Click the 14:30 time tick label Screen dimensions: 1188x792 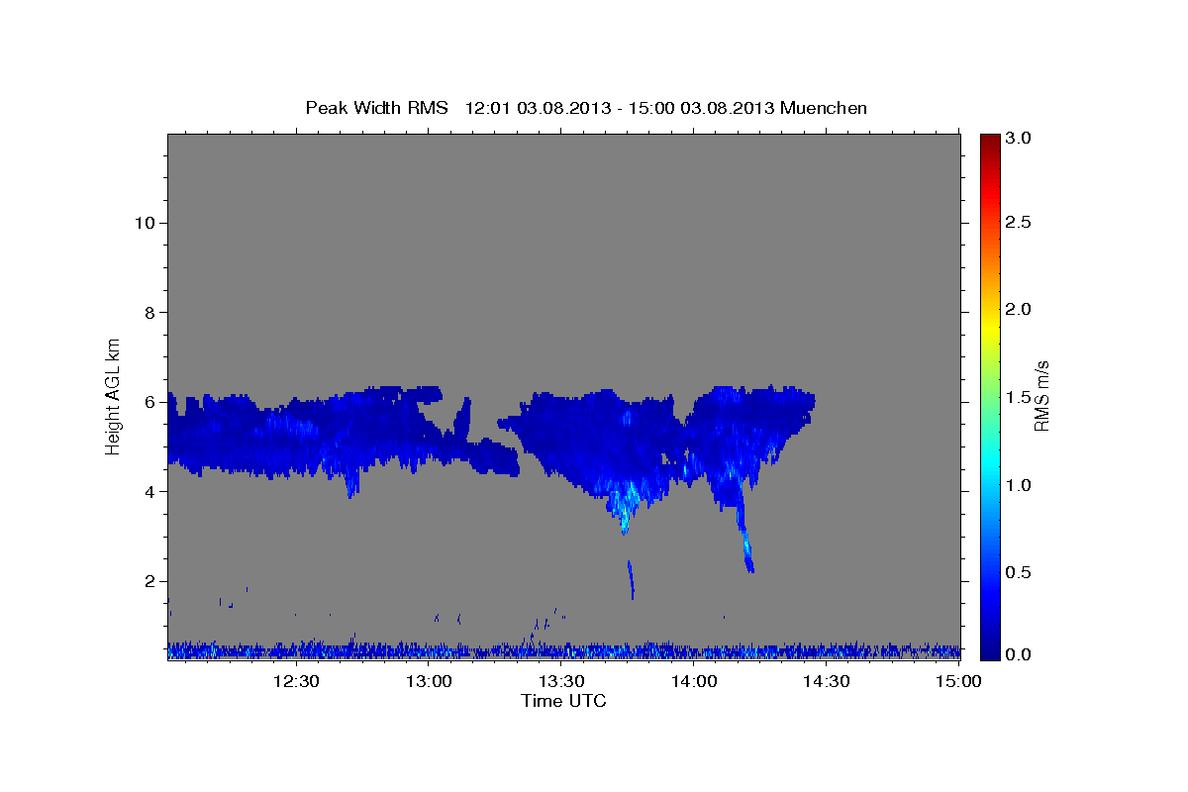(828, 681)
